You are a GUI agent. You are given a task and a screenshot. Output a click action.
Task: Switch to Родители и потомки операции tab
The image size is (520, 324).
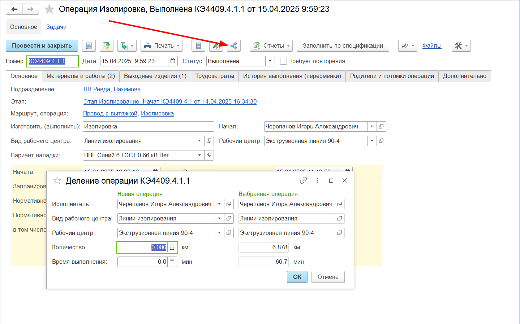(x=392, y=76)
